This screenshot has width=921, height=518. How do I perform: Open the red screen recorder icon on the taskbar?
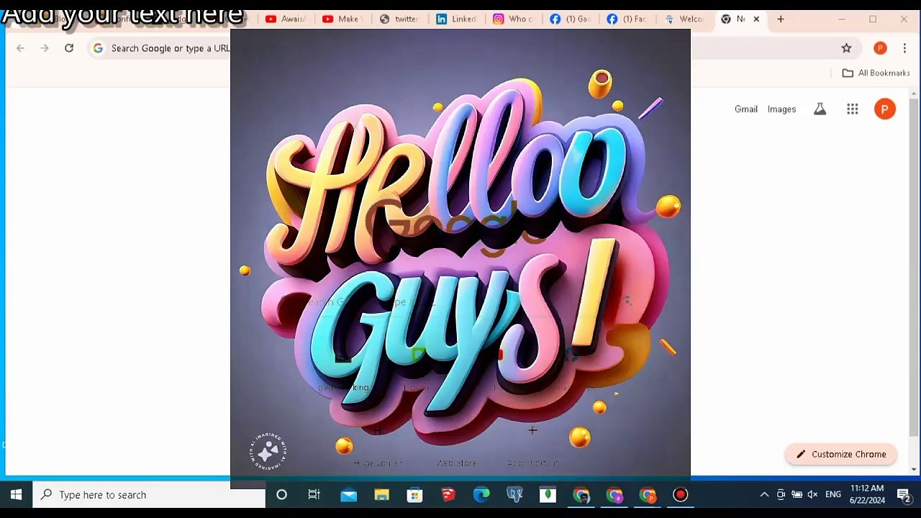[680, 495]
